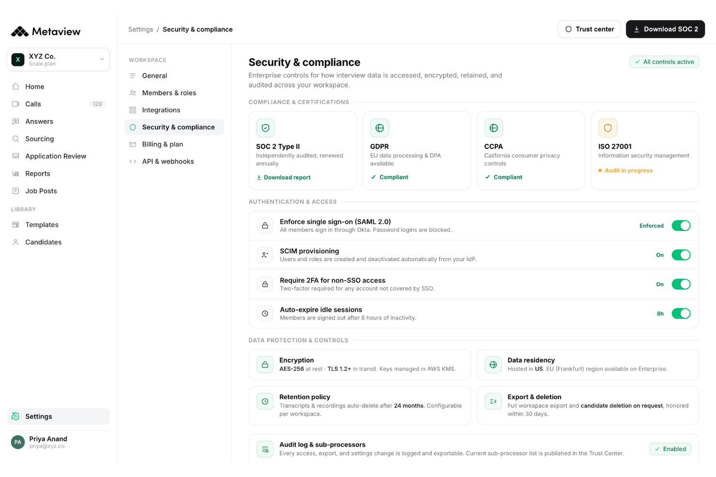The height and width of the screenshot is (477, 716).
Task: Open Home in the sidebar
Action: (59, 87)
